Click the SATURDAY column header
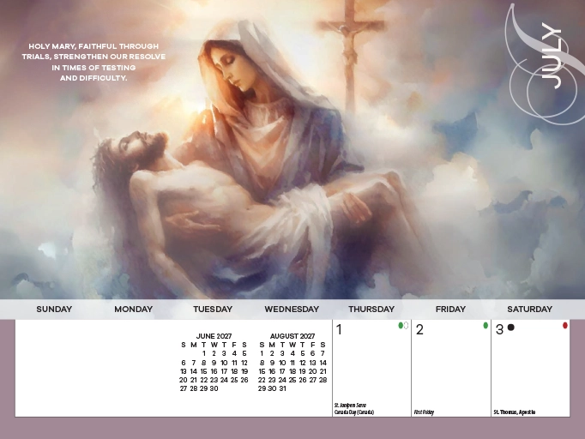The width and height of the screenshot is (585, 439). pos(529,310)
